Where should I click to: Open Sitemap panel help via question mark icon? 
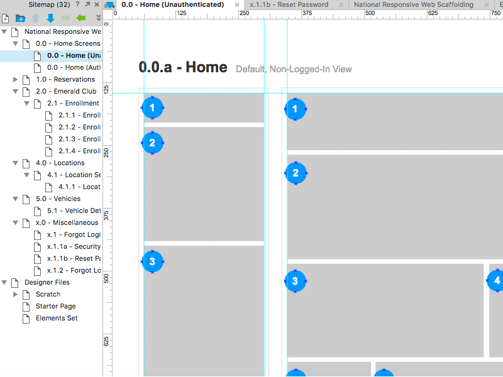[77, 4]
